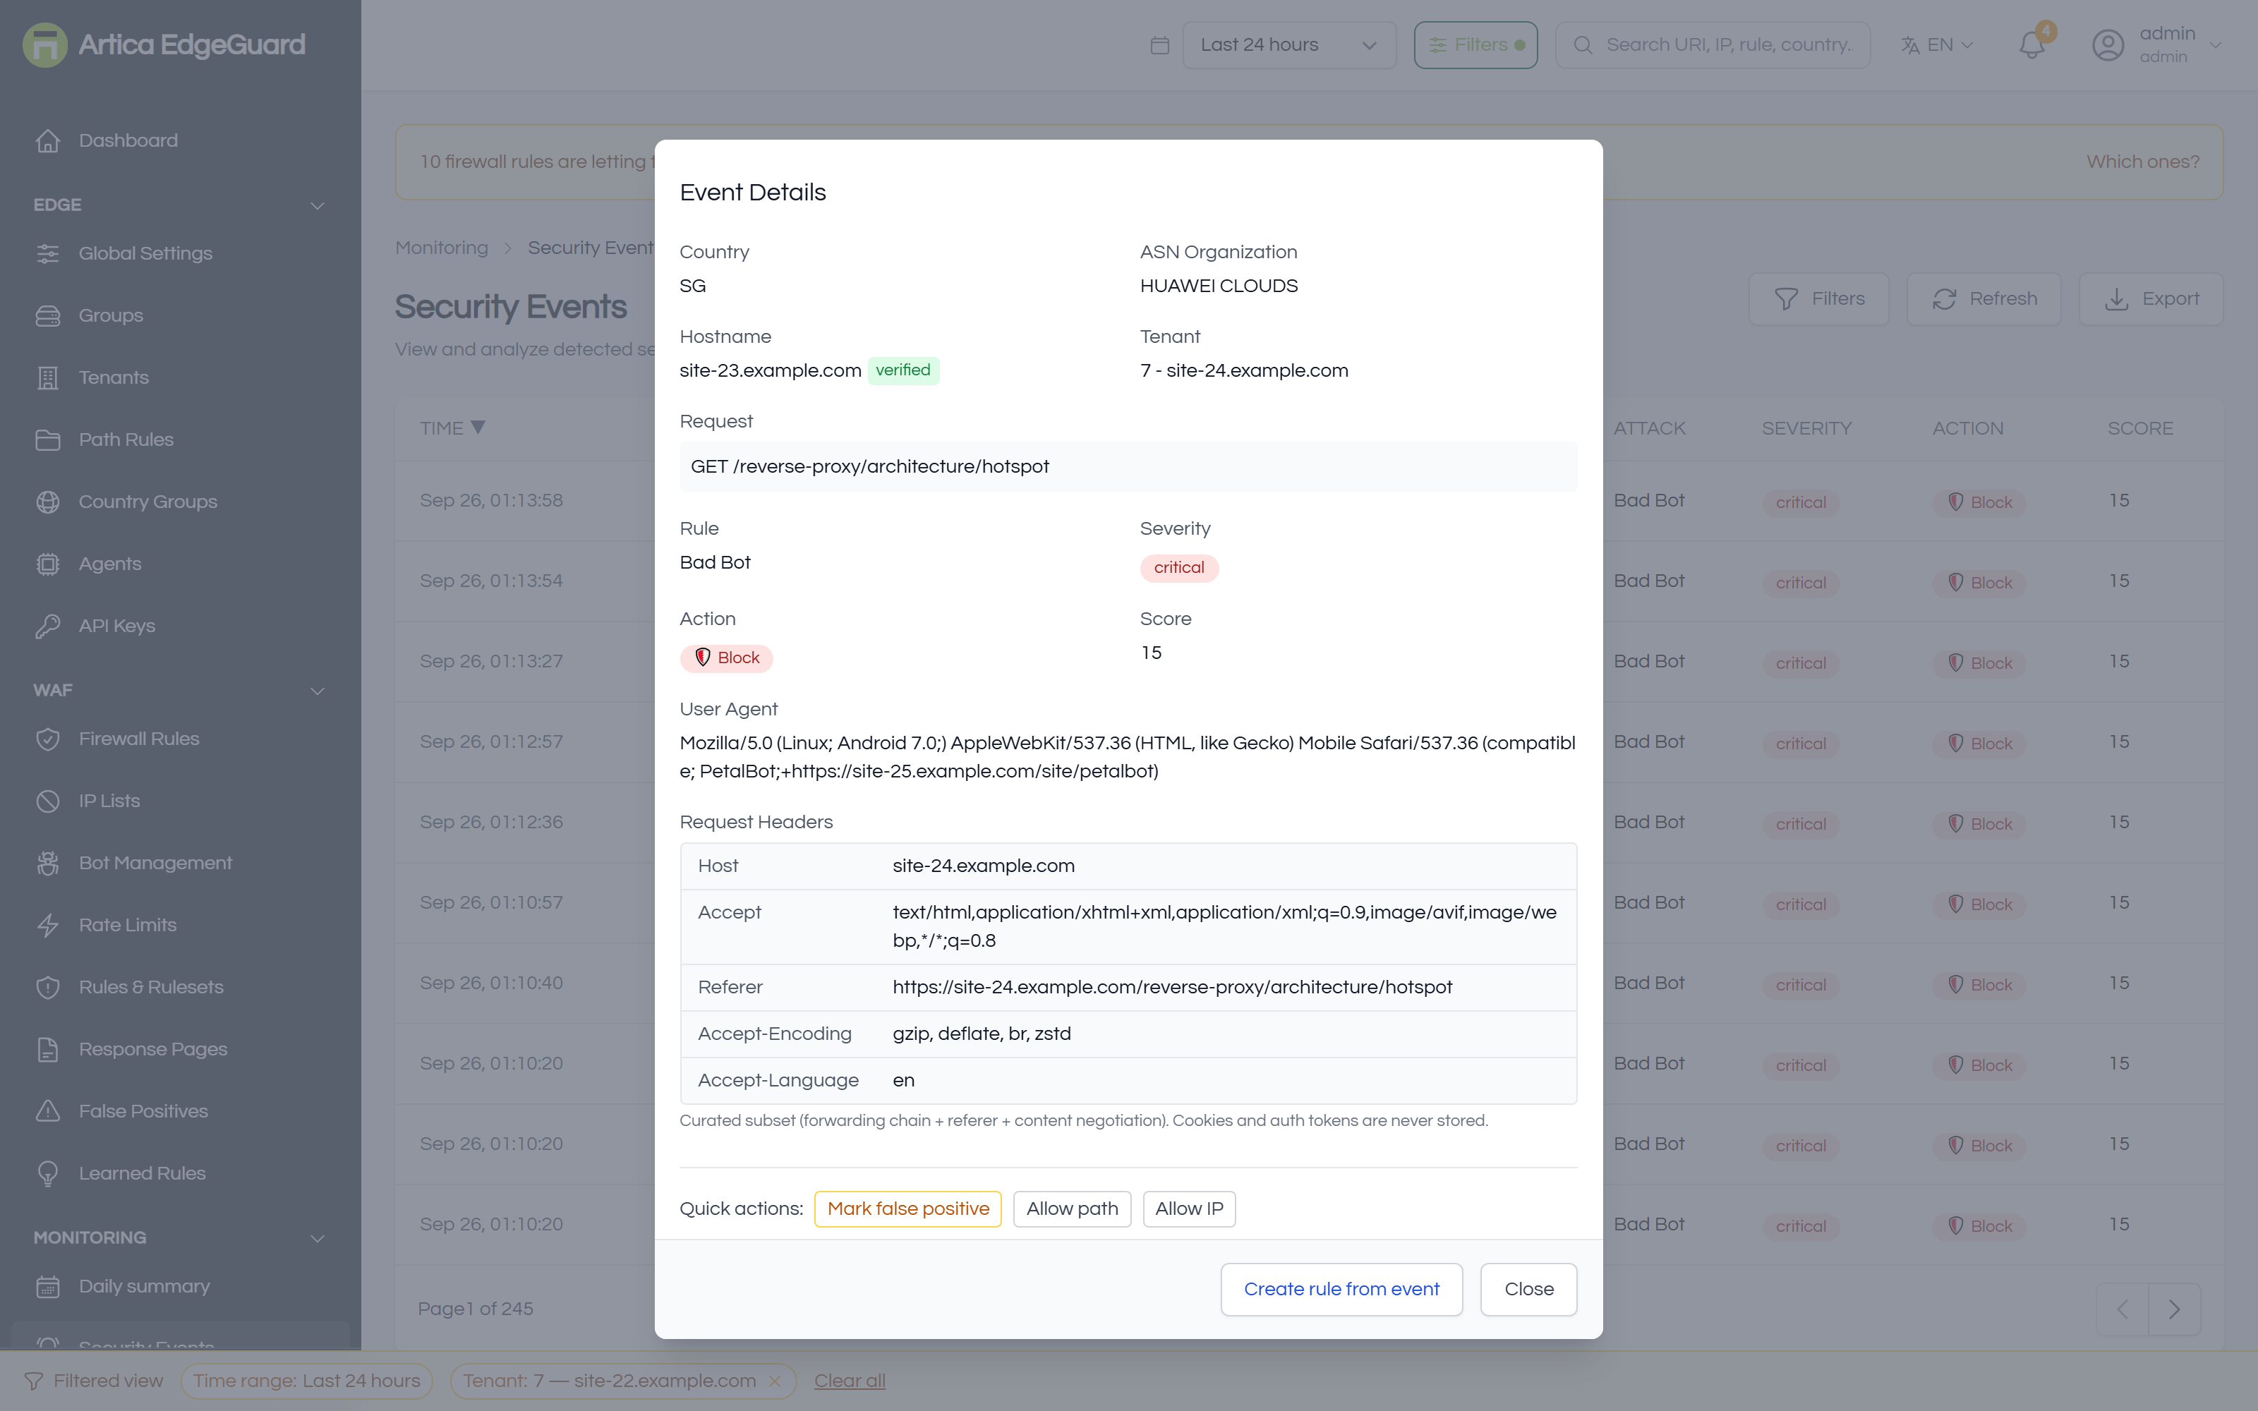The width and height of the screenshot is (2258, 1411).
Task: Click the Tenants building icon
Action: (x=47, y=378)
